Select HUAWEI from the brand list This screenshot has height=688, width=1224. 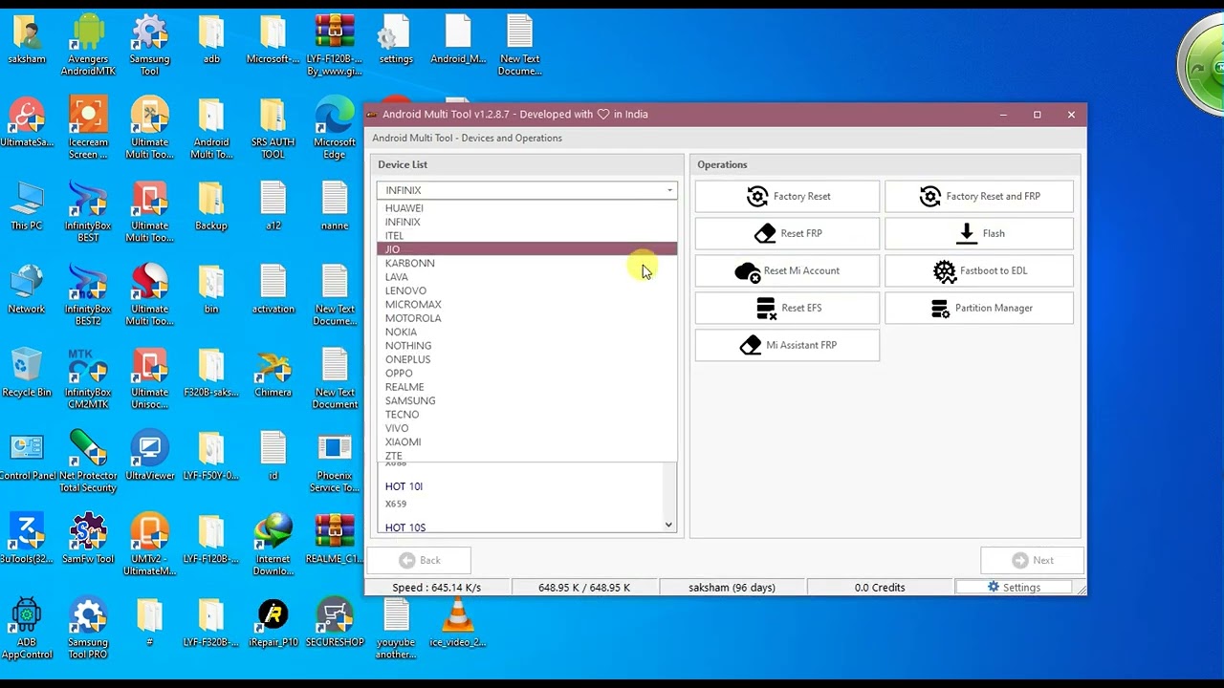pos(527,208)
